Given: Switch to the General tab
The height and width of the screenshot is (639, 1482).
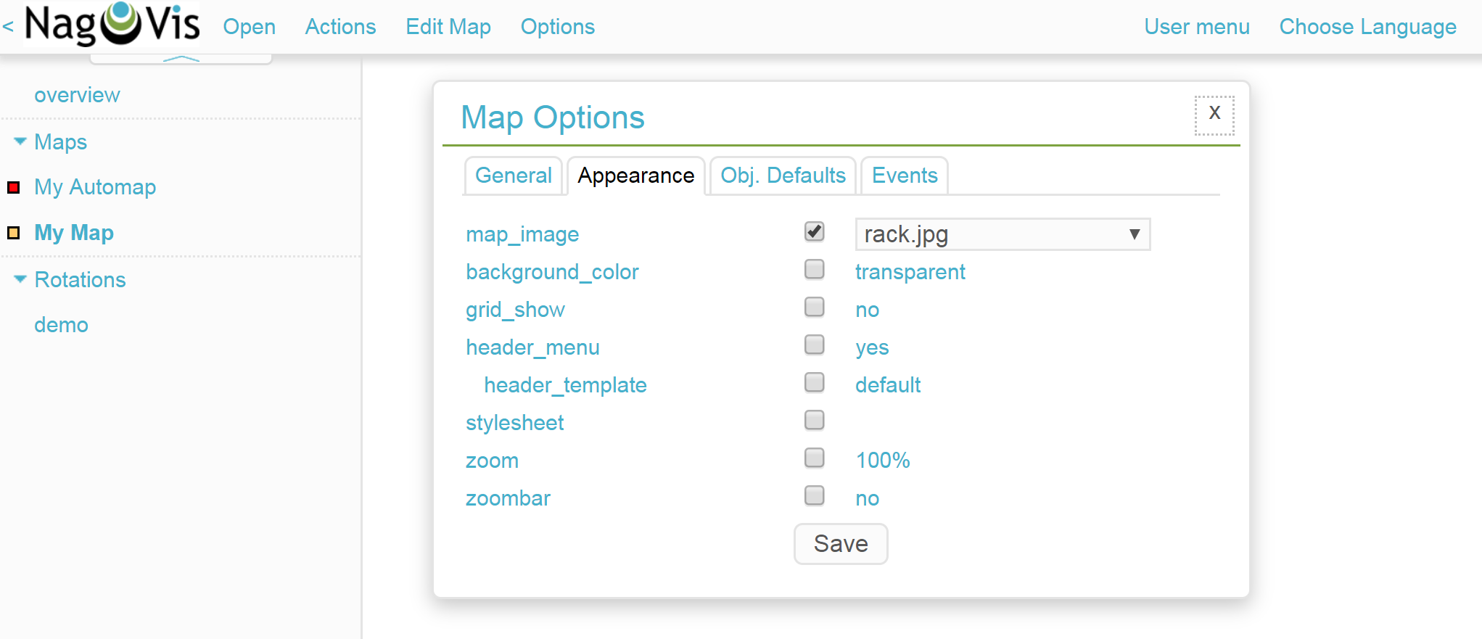Looking at the screenshot, I should tap(514, 176).
